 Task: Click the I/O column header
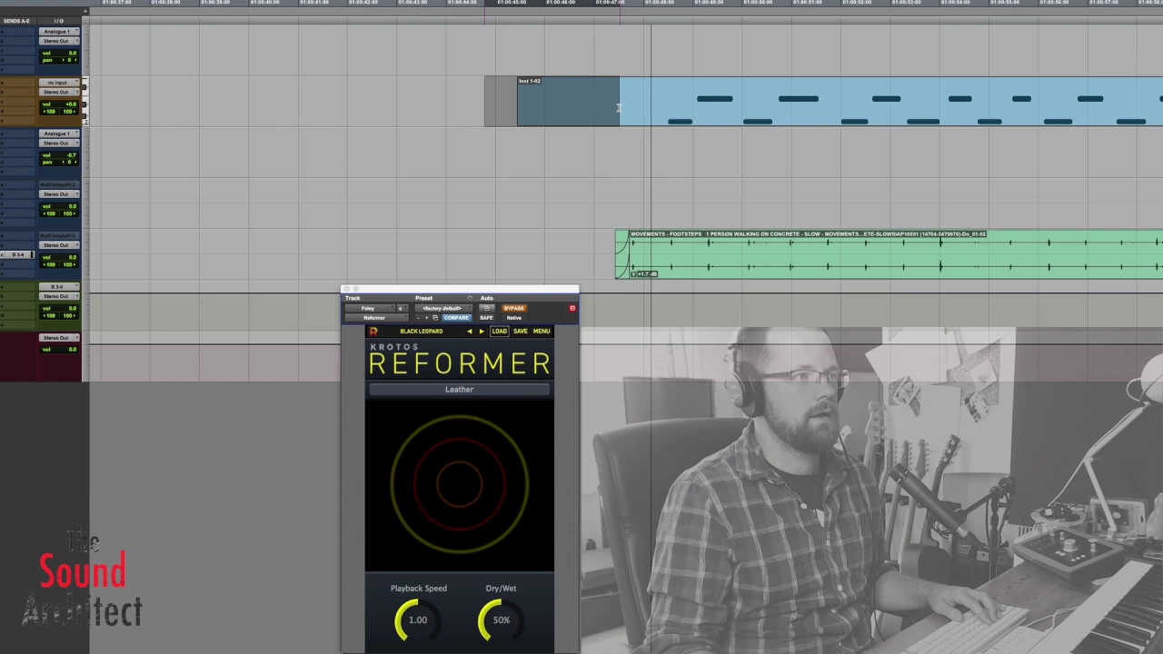point(58,21)
